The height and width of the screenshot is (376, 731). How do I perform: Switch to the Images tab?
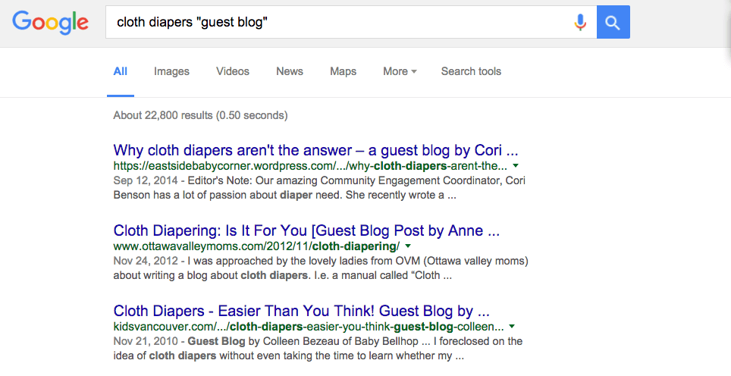point(171,71)
